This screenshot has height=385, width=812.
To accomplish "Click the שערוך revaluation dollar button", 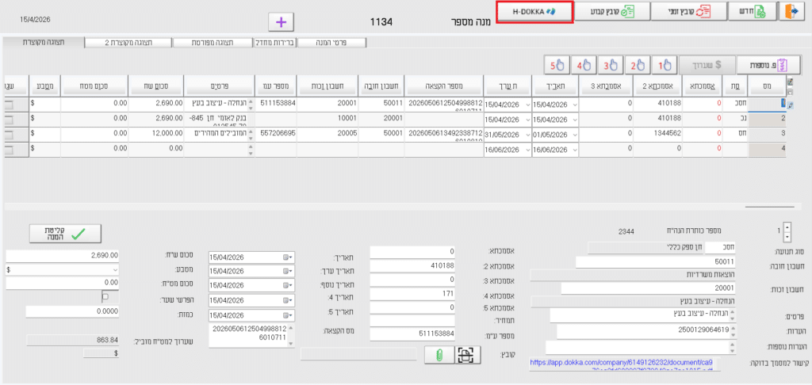I will 707,65.
